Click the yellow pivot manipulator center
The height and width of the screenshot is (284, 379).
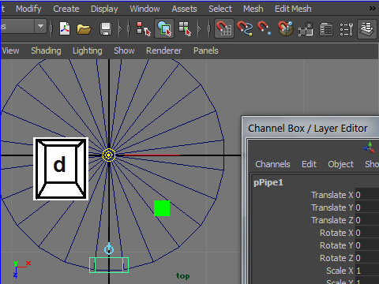109,155
